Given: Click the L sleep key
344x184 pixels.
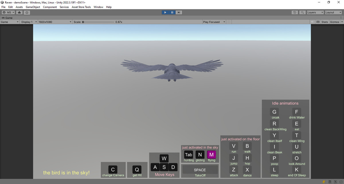Looking at the screenshot, I should (x=274, y=170).
